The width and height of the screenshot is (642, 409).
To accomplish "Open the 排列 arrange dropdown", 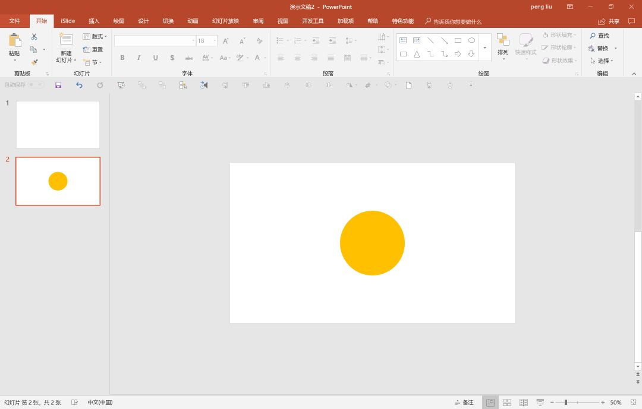I will pos(503,45).
